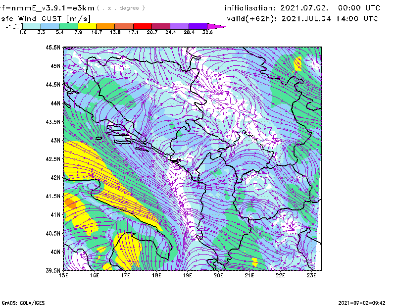Image resolution: width=396 pixels, height=306 pixels.
Task: Click the longitude label "23E"
Action: pos(311,275)
